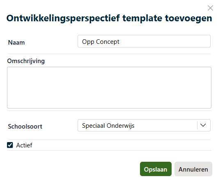
Task: Close the dialog with the X icon
Action: click(x=210, y=8)
